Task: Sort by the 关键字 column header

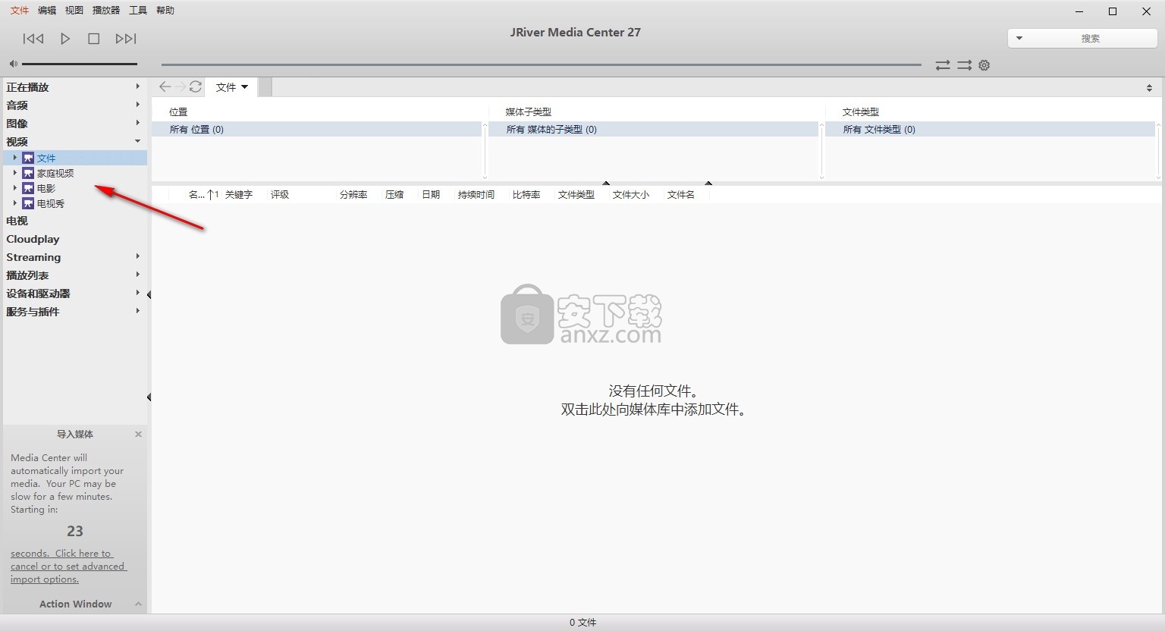Action: click(x=239, y=195)
